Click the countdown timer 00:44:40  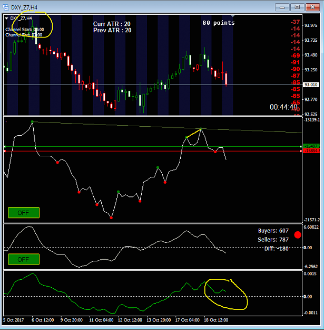tap(283, 107)
